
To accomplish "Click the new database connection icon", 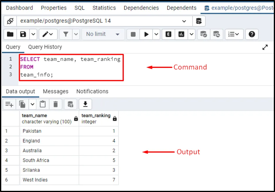I will pos(199,21).
